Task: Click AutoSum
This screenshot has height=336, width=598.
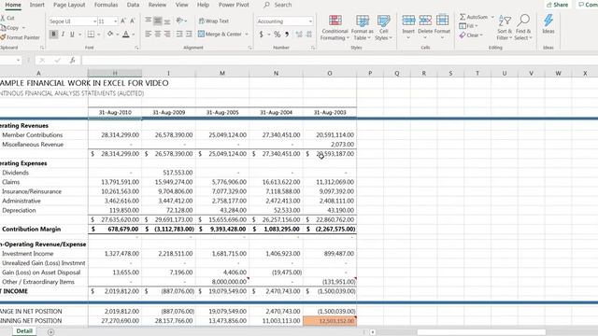Action: click(474, 17)
